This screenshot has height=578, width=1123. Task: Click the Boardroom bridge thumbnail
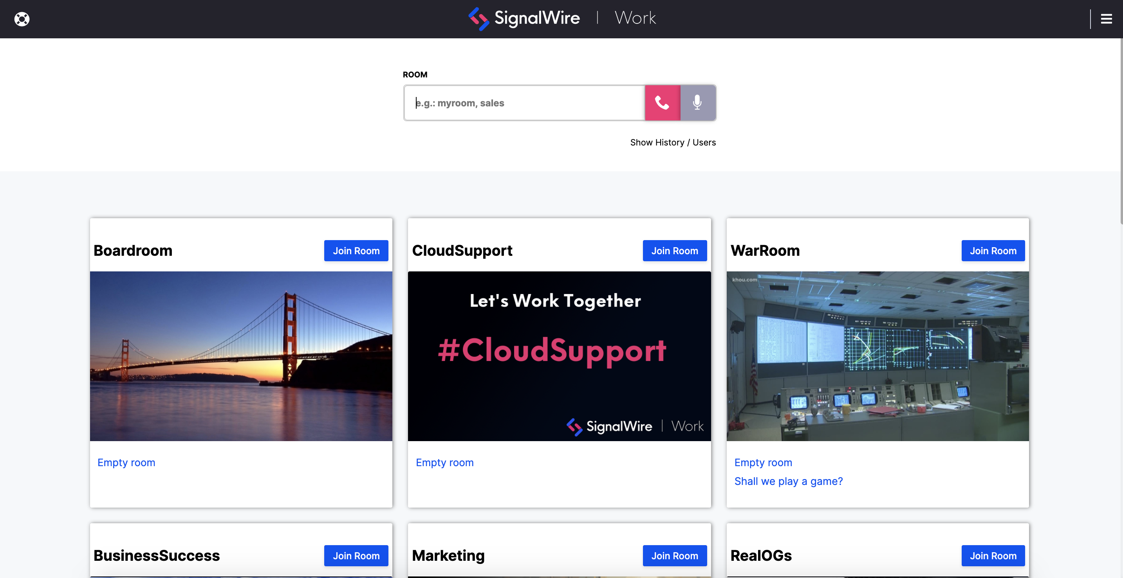(x=241, y=356)
